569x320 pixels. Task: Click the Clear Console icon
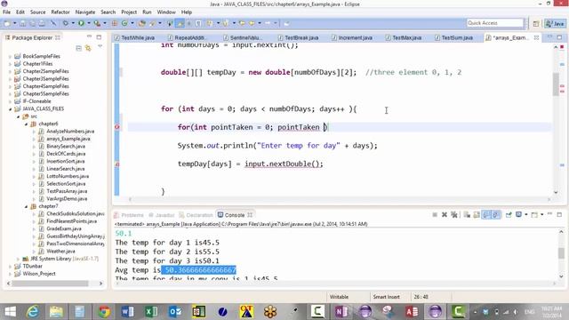click(x=467, y=215)
